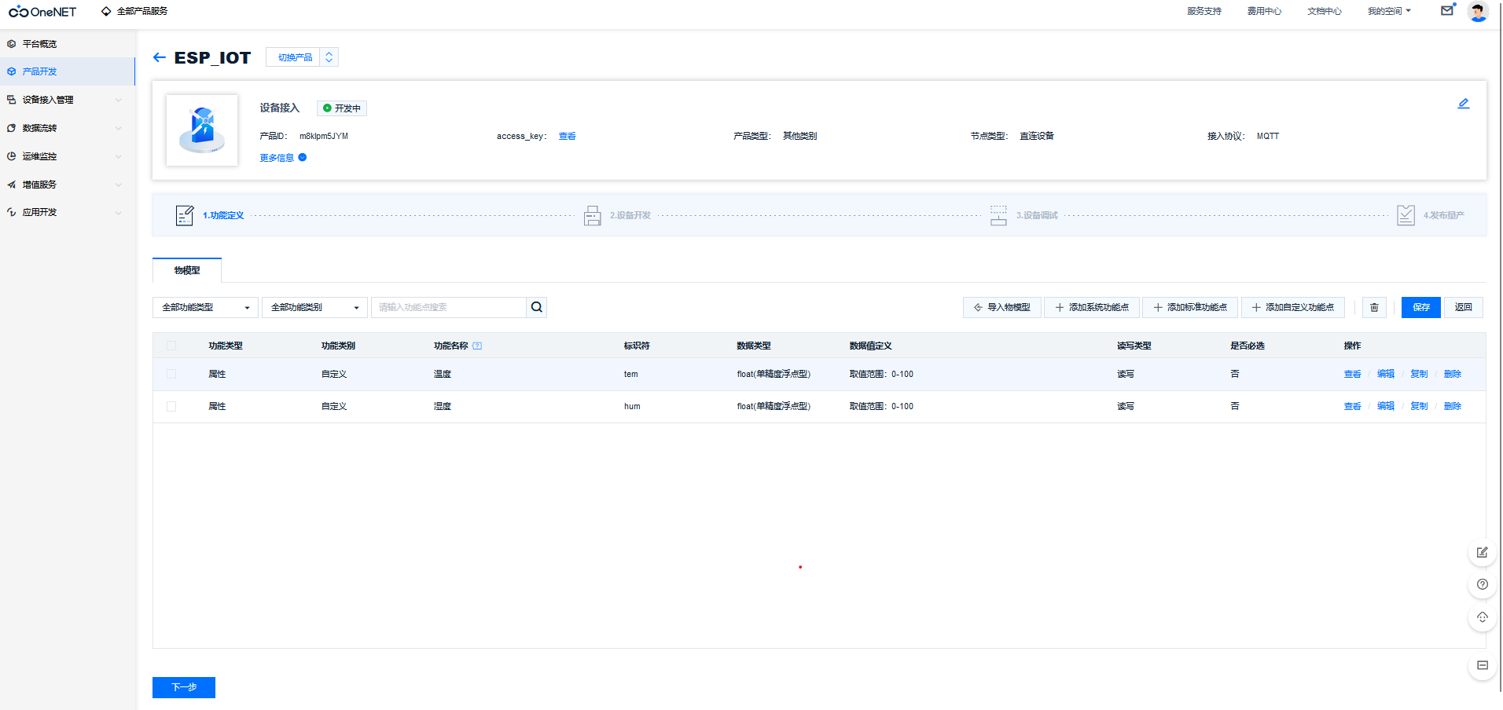This screenshot has width=1503, height=710.
Task: Click the 保存 button
Action: click(1421, 307)
